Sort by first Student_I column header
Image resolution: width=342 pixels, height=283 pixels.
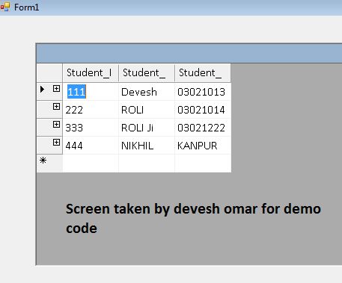(x=91, y=72)
